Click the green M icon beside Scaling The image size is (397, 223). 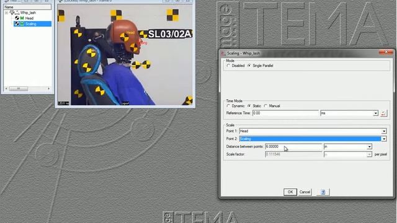[22, 24]
